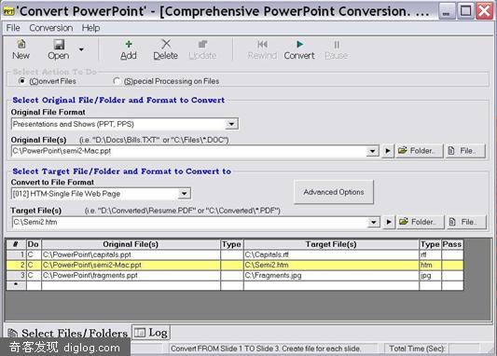Screen dimensions: 497x356
Task: Browse File for original files
Action: coord(465,151)
